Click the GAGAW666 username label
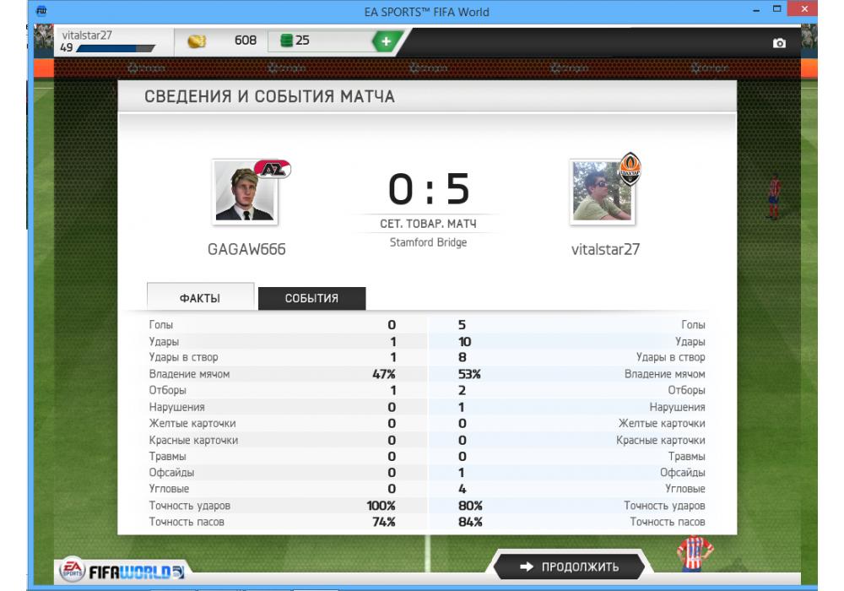 tap(246, 249)
